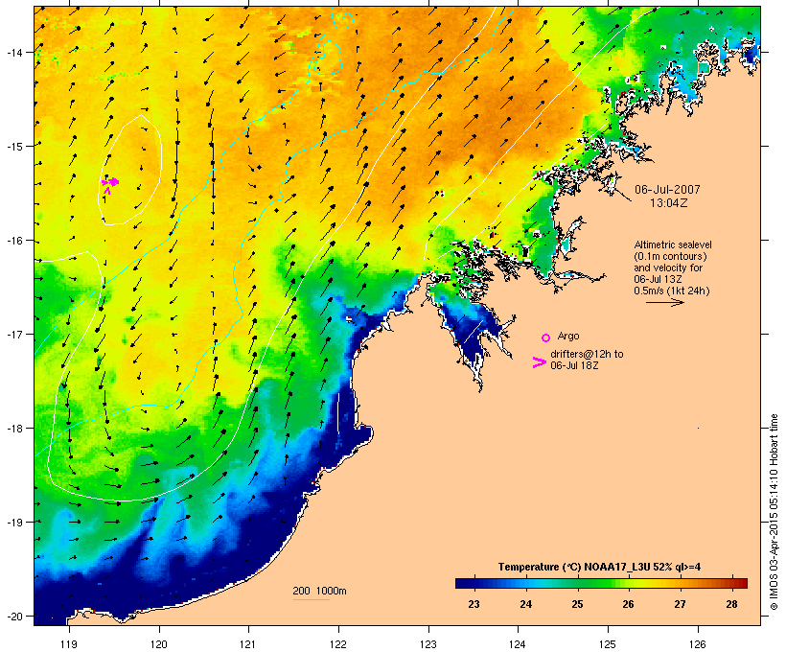The image size is (786, 652).
Task: Click the '13:04Z' time label
Action: pos(668,203)
